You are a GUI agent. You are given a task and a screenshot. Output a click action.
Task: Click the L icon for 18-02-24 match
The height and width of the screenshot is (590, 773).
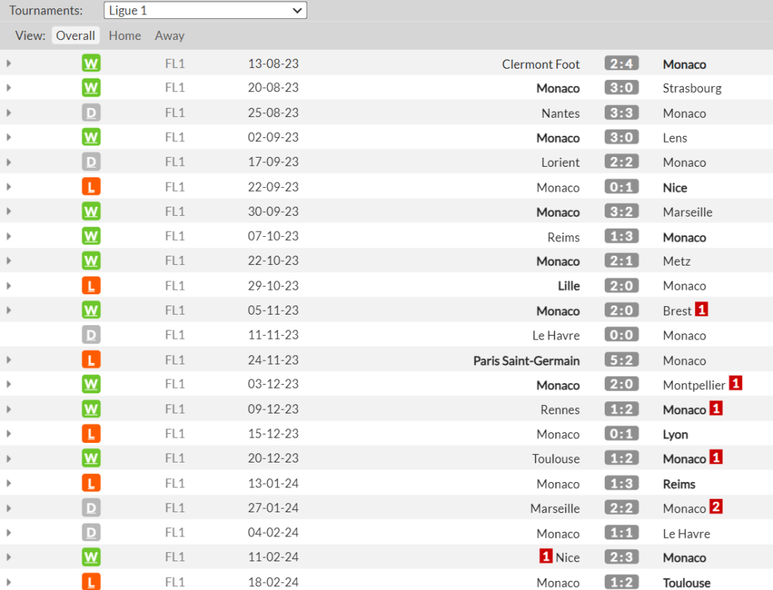91,582
